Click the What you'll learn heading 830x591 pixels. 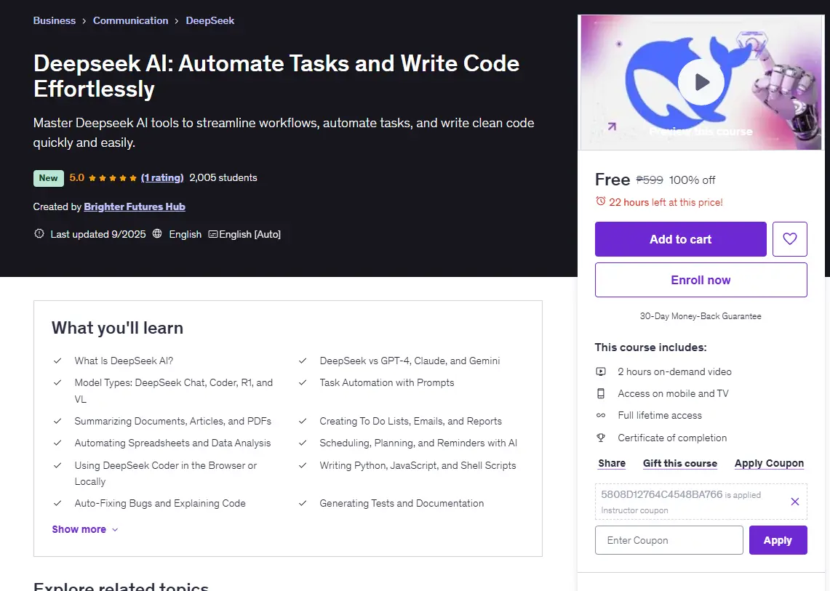pos(118,328)
